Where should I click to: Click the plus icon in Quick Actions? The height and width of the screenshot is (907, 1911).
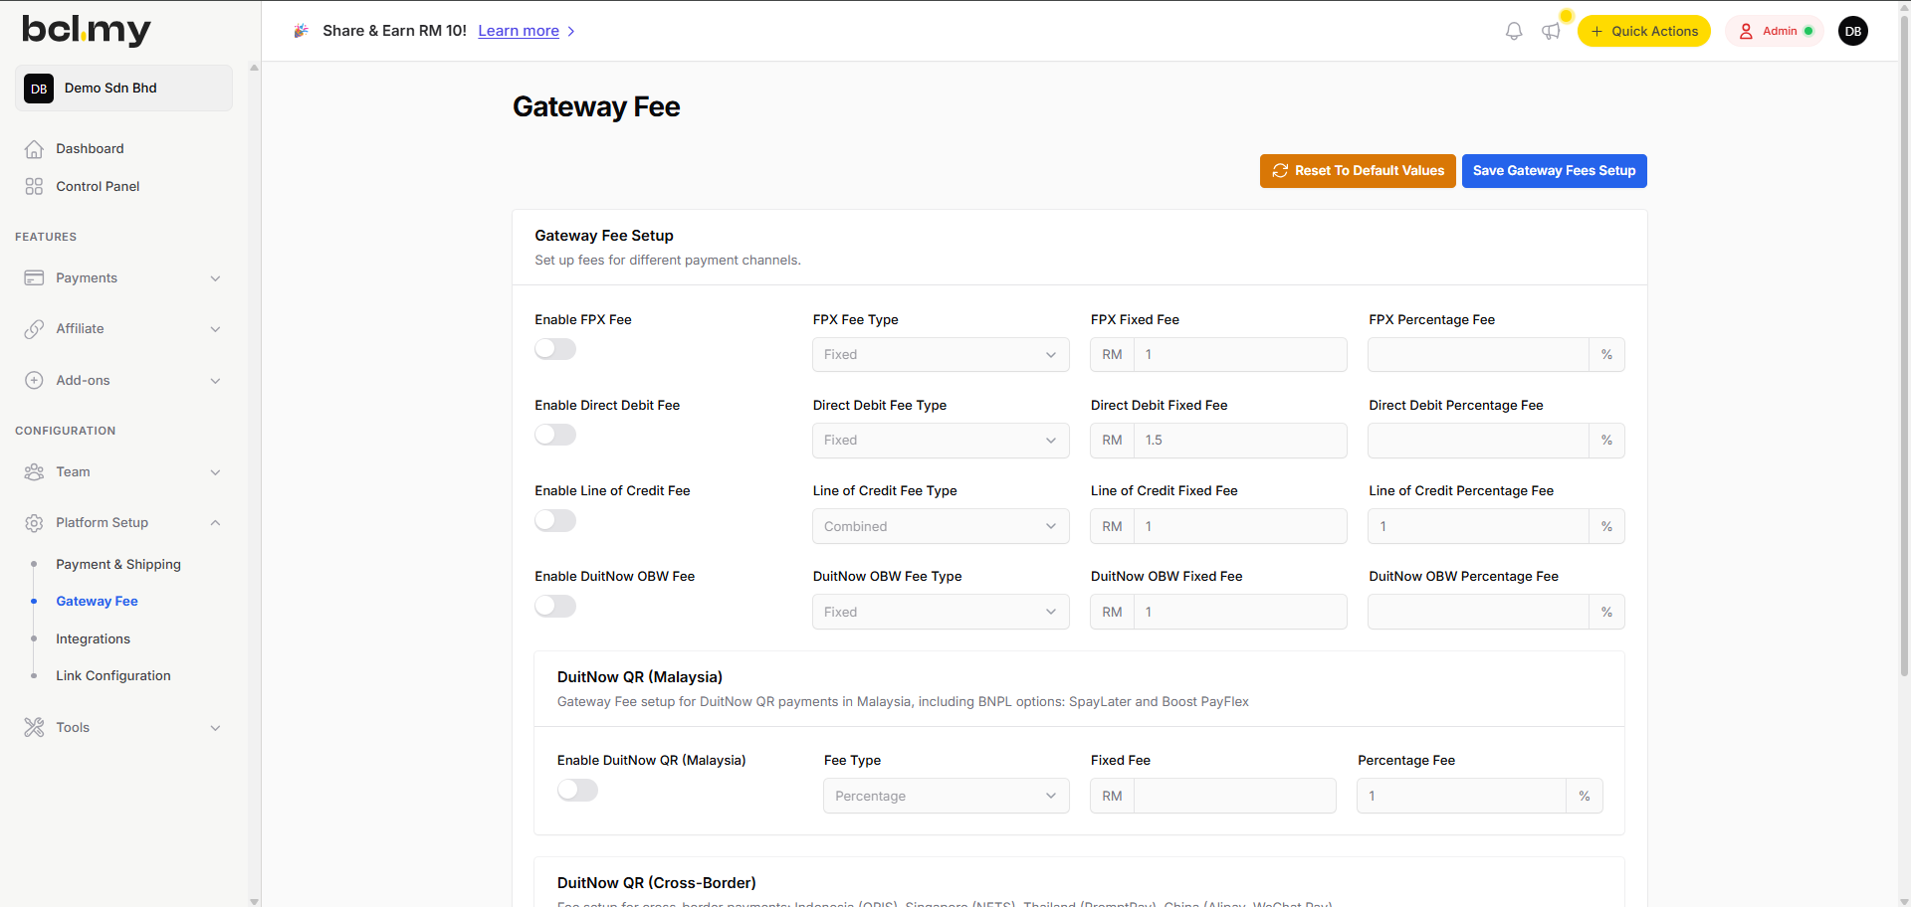point(1596,32)
